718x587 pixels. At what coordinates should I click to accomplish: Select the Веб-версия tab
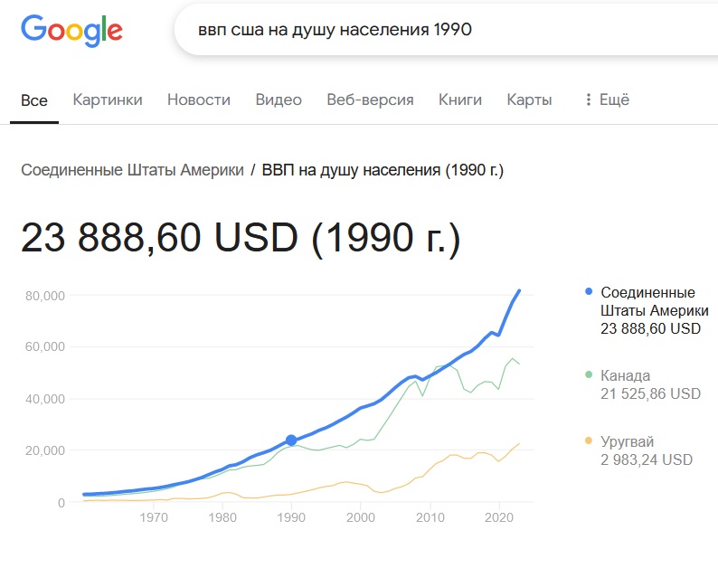tap(370, 99)
